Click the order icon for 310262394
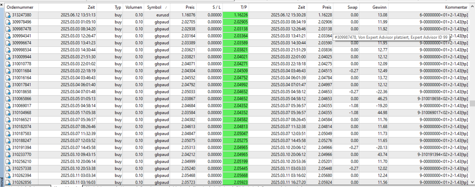Viewport: 475px width, 187px height. click(8, 176)
